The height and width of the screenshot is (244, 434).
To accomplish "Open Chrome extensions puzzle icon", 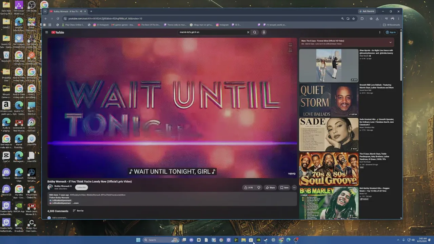I will (362, 19).
